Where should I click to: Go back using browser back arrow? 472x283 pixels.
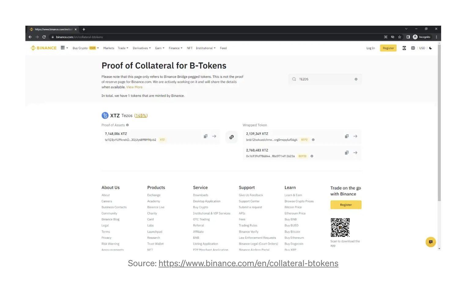[x=30, y=37]
